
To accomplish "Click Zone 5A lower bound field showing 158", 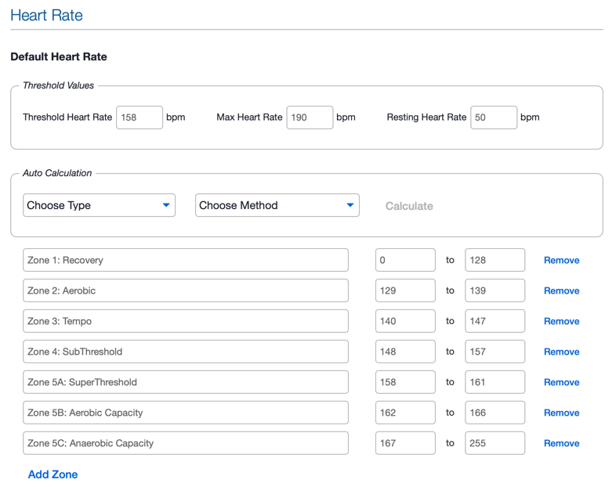I will point(405,382).
